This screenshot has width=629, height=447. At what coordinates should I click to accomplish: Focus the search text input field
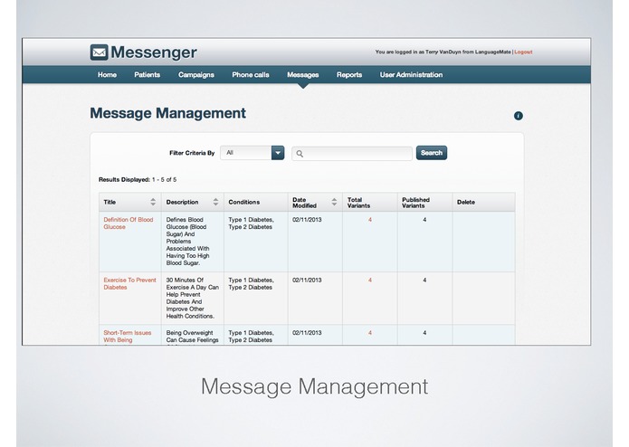tap(352, 154)
